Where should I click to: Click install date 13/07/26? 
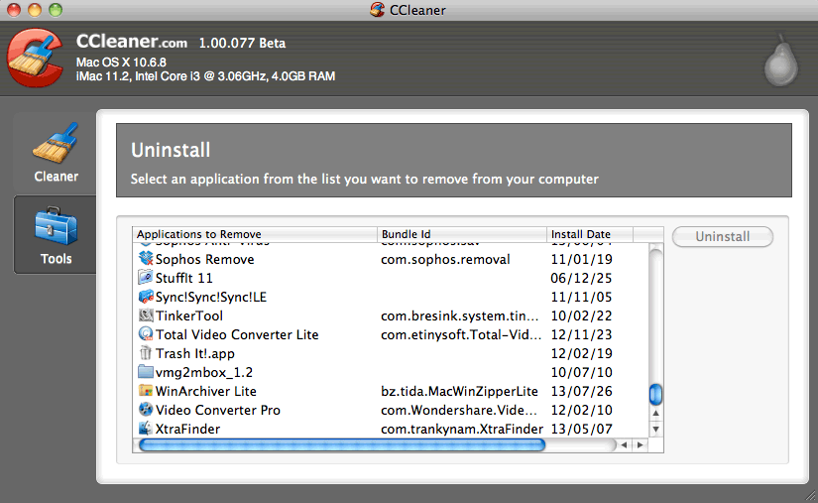(581, 391)
